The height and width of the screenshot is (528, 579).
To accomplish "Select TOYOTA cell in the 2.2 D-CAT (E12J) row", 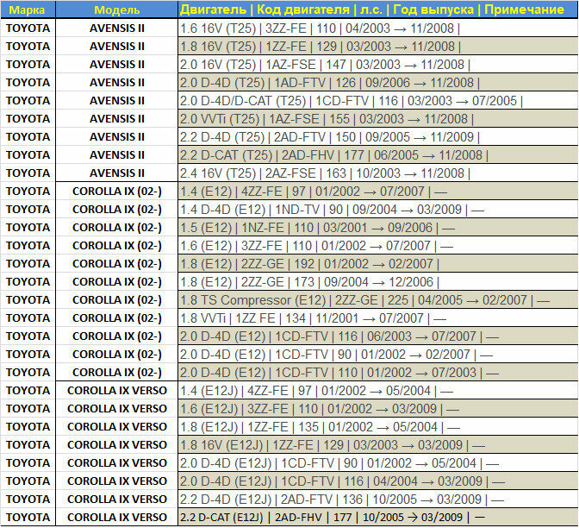I will click(28, 518).
